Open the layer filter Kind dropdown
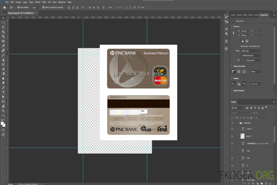This screenshot has height=185, width=277. click(238, 108)
